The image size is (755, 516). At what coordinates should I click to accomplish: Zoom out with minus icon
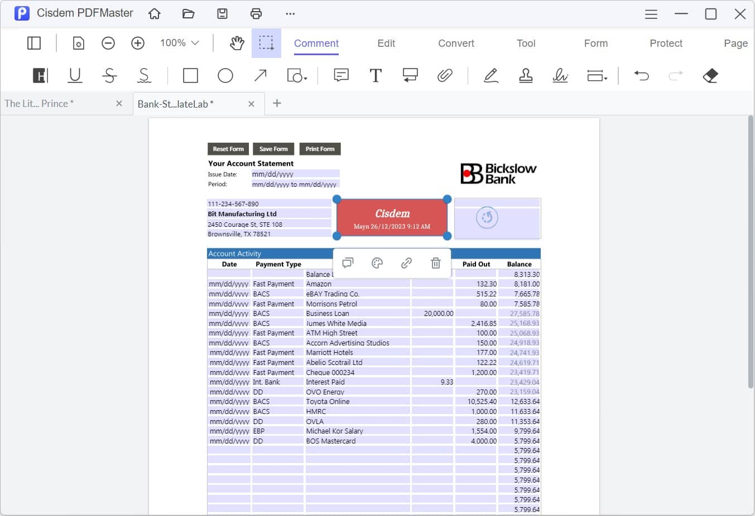pyautogui.click(x=108, y=43)
